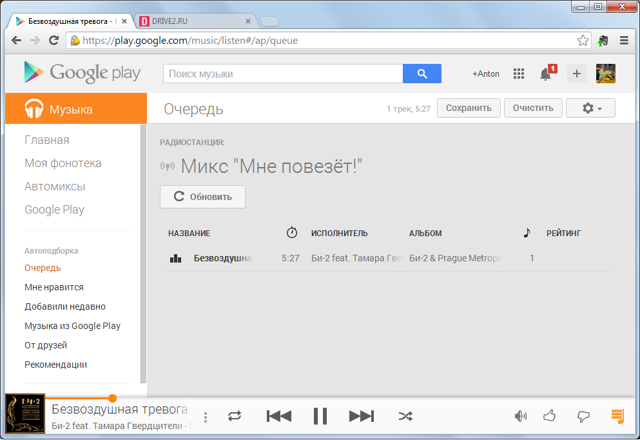Image resolution: width=640 pixels, height=440 pixels.
Task: Click the album Би-2 & Prague Metropo in the row
Action: tap(456, 258)
